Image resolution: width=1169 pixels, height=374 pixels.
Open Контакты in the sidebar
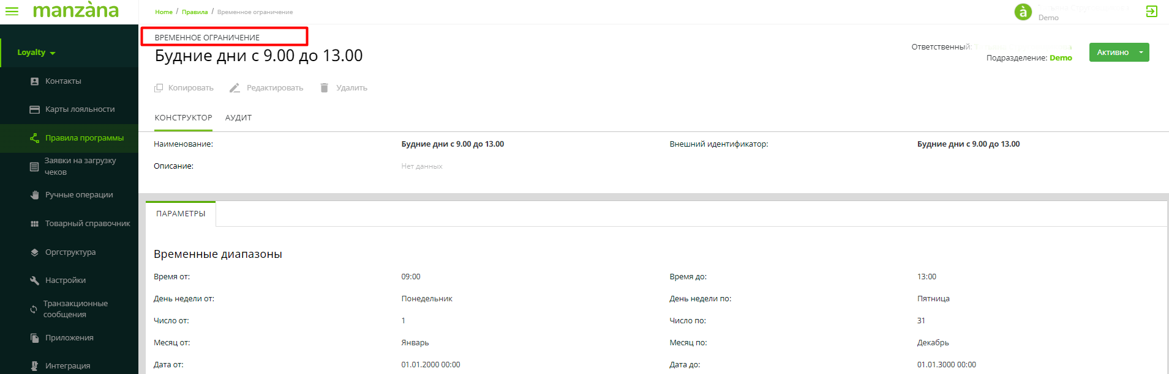pos(63,81)
